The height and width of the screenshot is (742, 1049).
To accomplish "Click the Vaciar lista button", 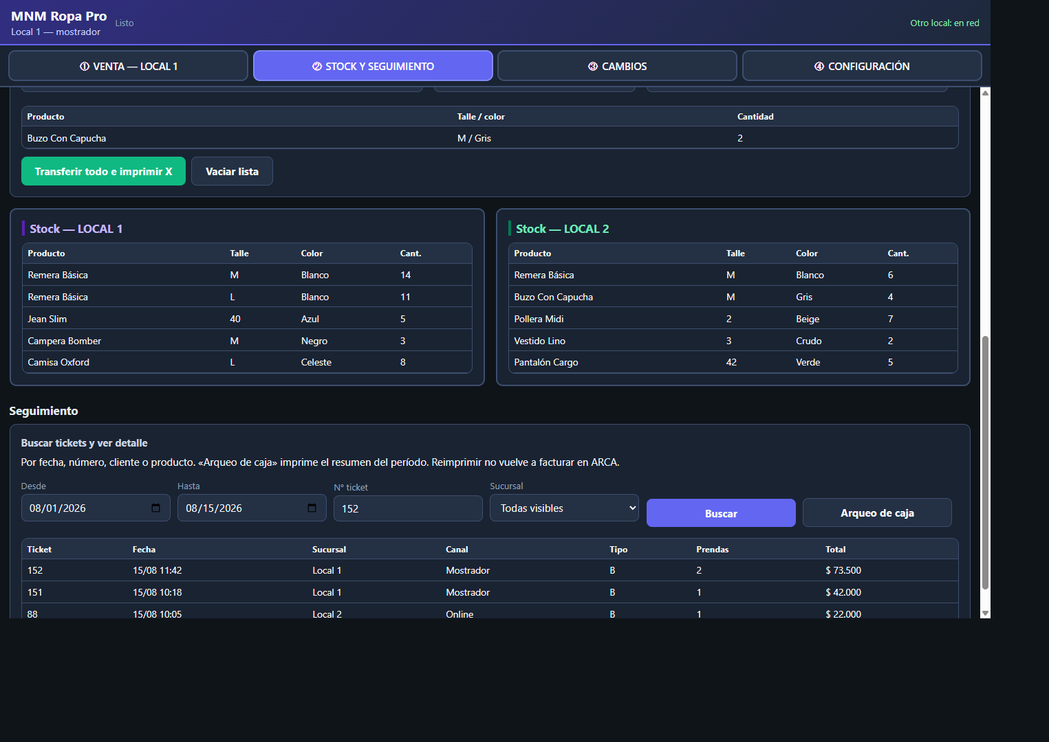I will pyautogui.click(x=232, y=171).
